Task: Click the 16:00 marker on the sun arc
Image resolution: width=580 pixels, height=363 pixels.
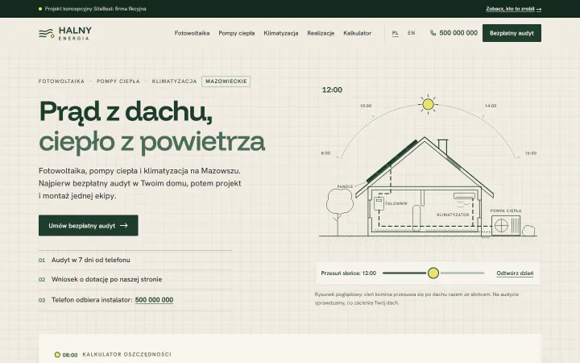Action: [x=530, y=153]
